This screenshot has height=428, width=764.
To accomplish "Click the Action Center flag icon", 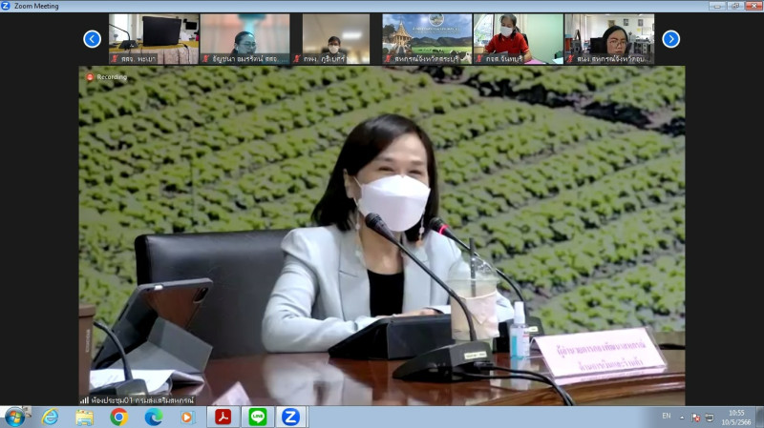I will (695, 418).
